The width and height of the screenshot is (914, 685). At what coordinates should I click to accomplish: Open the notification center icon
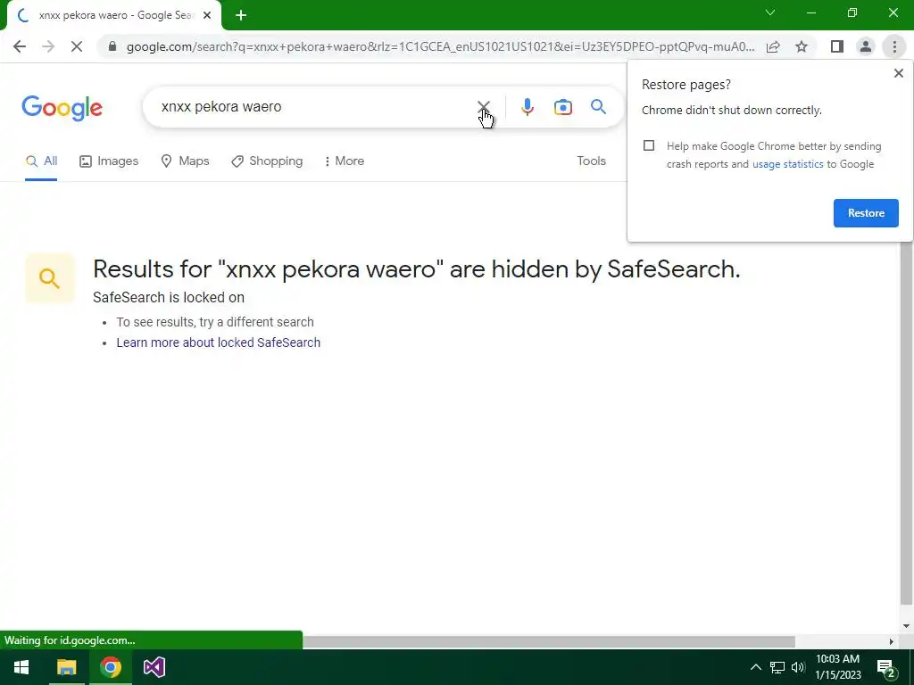[885, 668]
